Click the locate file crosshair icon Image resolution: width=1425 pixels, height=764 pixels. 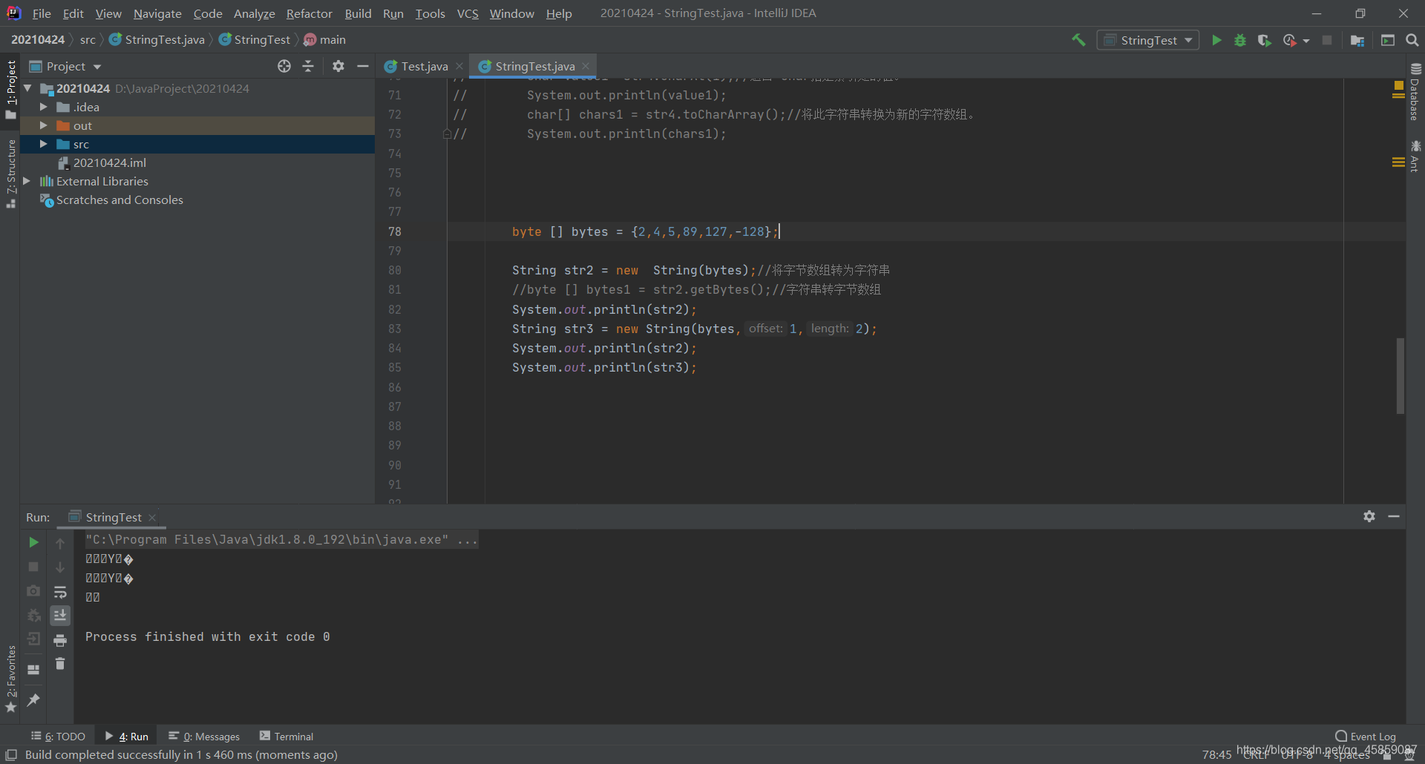pos(284,66)
